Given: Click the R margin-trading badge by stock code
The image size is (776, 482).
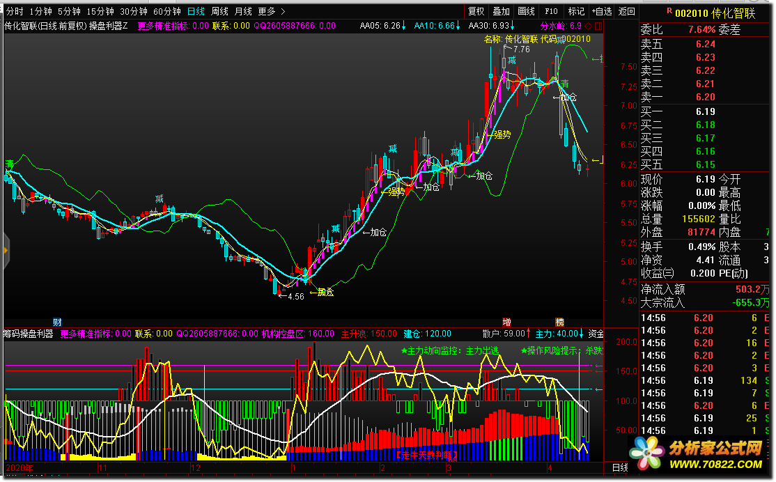Looking at the screenshot, I should (669, 10).
